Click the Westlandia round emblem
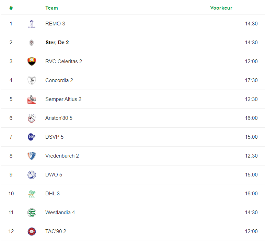 (x=32, y=213)
